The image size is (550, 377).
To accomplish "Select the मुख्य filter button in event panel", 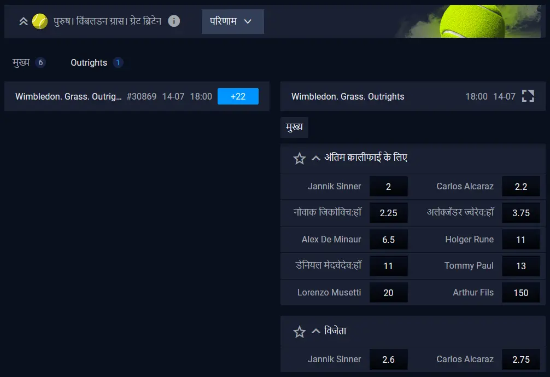I will click(x=294, y=127).
